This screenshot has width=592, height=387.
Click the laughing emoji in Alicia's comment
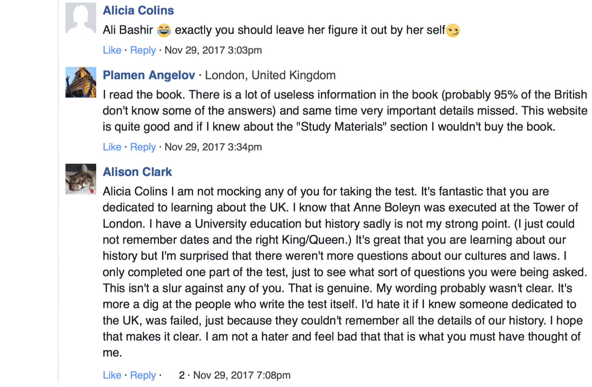(164, 30)
